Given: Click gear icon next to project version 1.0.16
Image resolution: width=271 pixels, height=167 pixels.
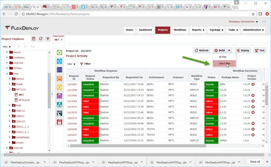Looking at the screenshot, I should click(253, 129).
